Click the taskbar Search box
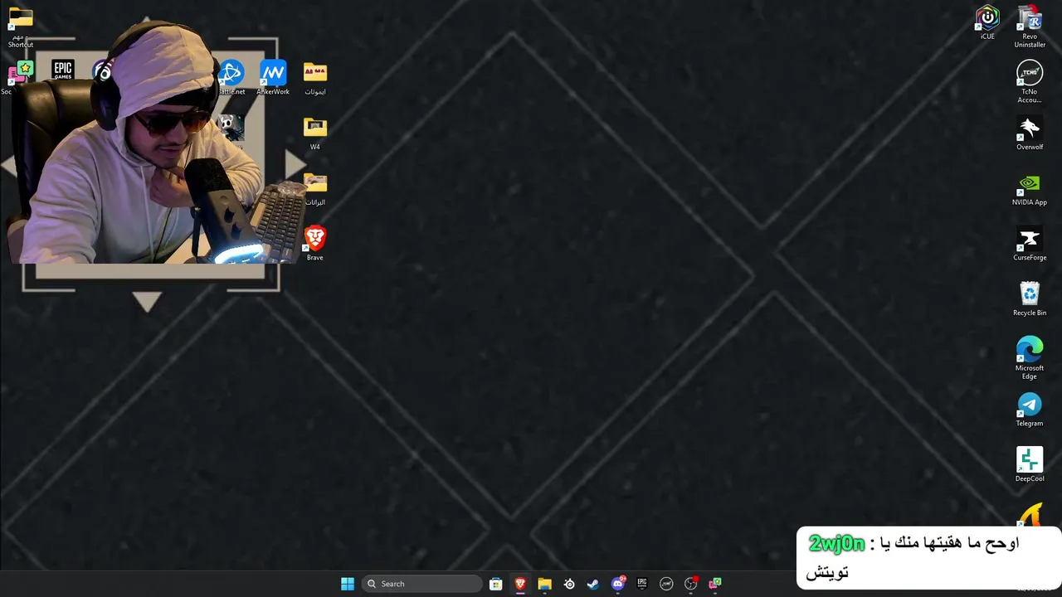Image resolution: width=1062 pixels, height=597 pixels. point(423,584)
